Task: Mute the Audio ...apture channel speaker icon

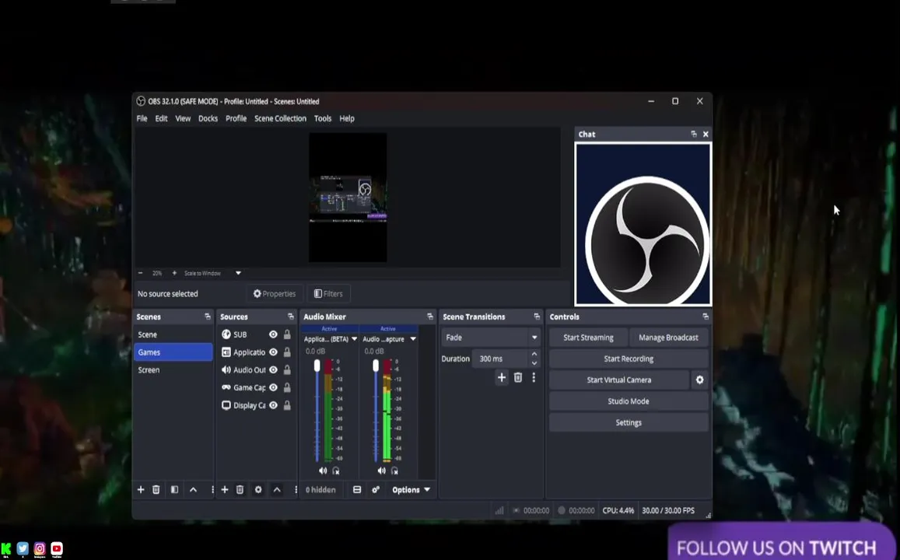Action: tap(381, 471)
